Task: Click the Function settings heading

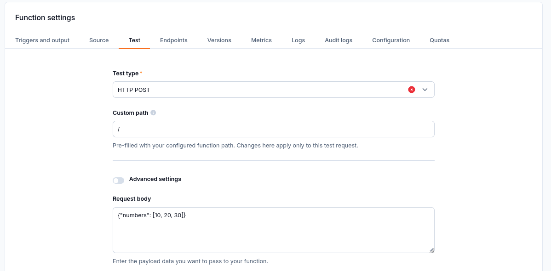Action: coord(45,17)
